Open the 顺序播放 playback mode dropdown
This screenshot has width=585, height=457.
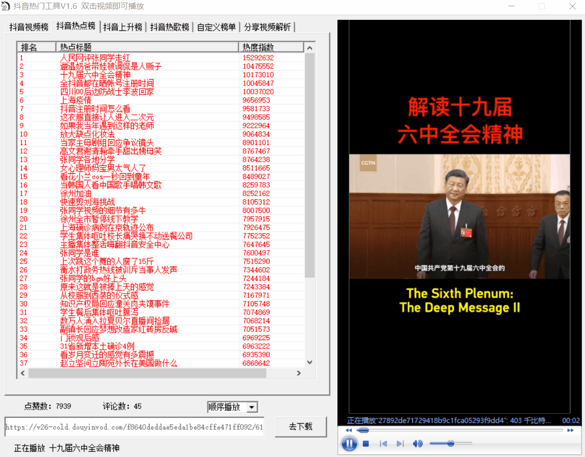[233, 407]
